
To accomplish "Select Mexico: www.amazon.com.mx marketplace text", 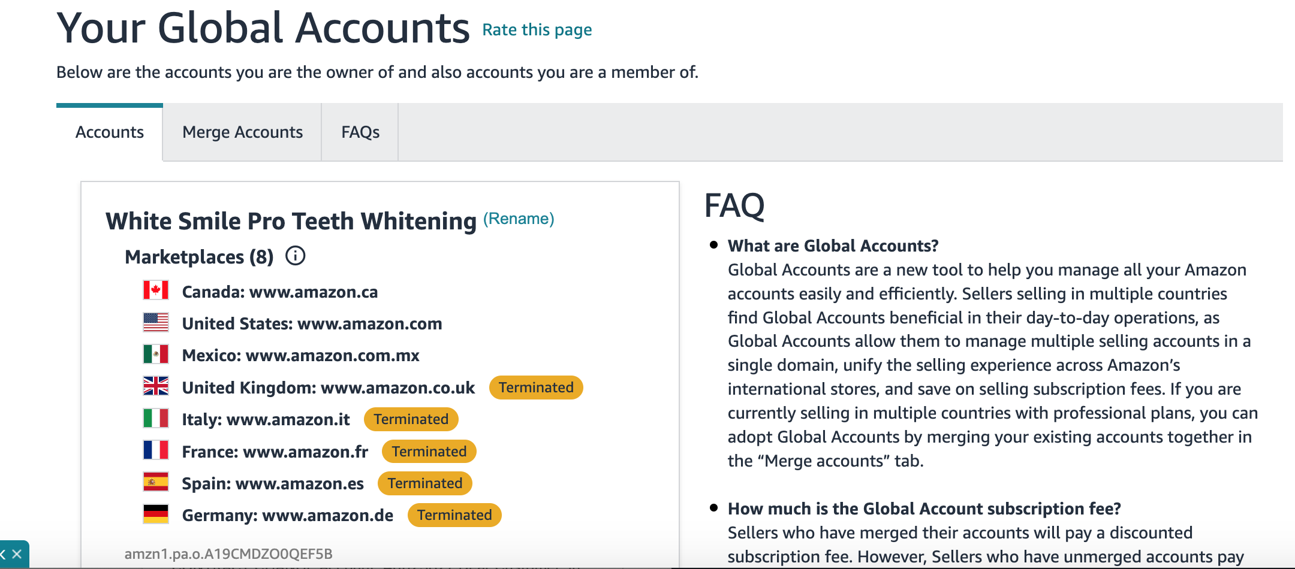I will click(x=300, y=355).
